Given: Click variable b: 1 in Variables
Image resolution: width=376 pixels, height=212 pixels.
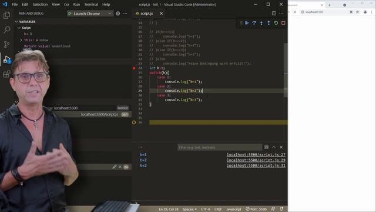Looking at the screenshot, I should tap(28, 34).
